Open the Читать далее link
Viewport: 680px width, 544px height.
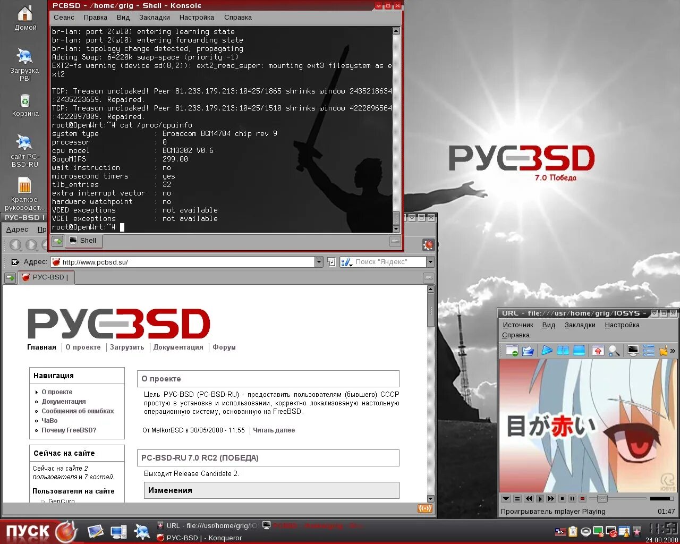point(274,430)
